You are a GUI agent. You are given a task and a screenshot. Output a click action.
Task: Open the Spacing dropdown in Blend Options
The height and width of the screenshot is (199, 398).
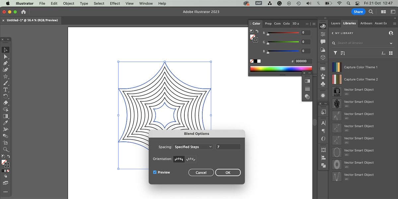(193, 147)
